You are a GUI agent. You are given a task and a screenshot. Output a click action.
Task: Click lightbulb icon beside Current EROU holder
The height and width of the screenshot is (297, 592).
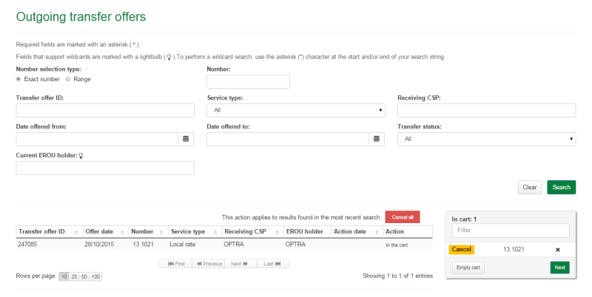pos(81,156)
